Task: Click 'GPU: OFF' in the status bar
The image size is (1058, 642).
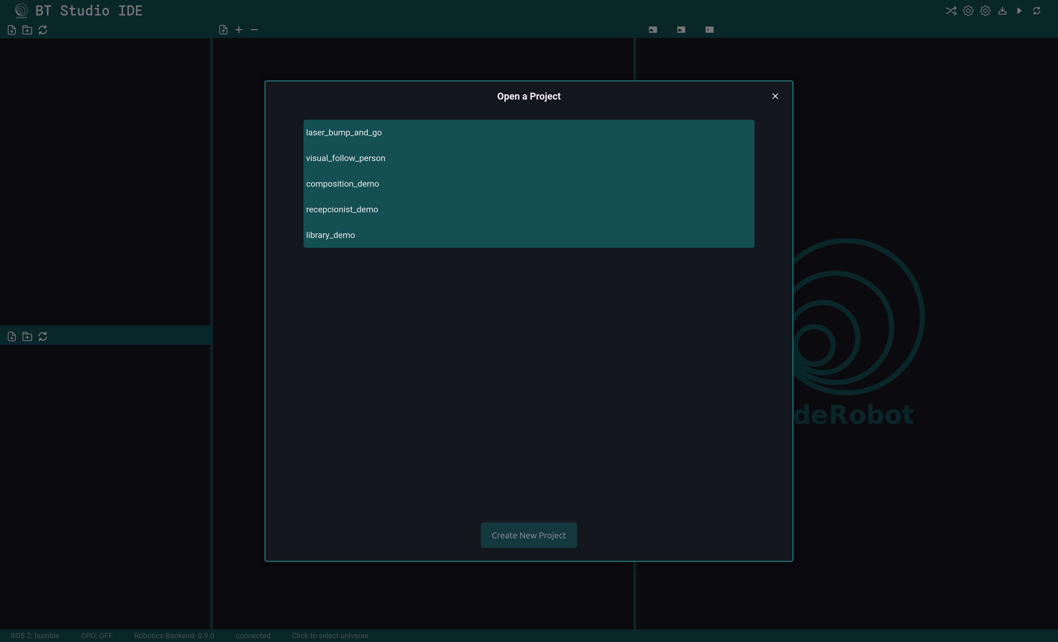Action: (97, 636)
